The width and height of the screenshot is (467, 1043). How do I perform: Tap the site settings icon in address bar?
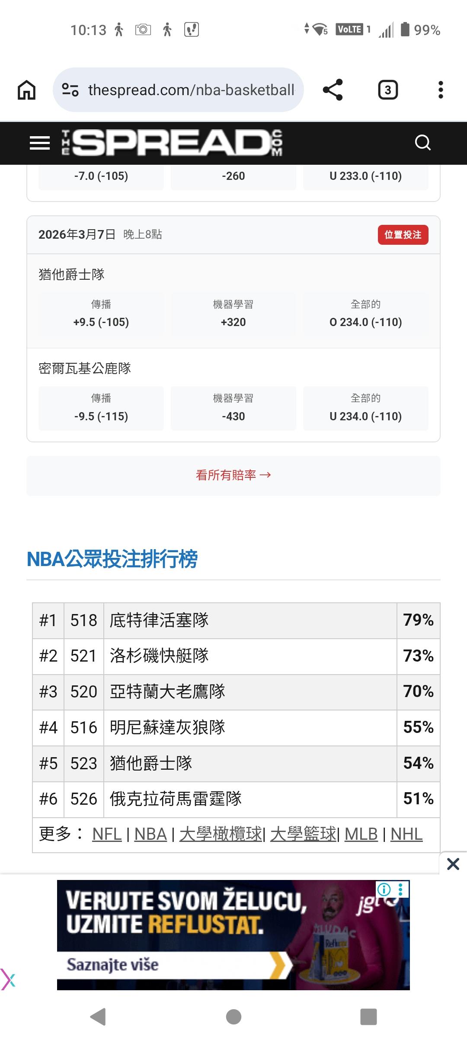70,90
